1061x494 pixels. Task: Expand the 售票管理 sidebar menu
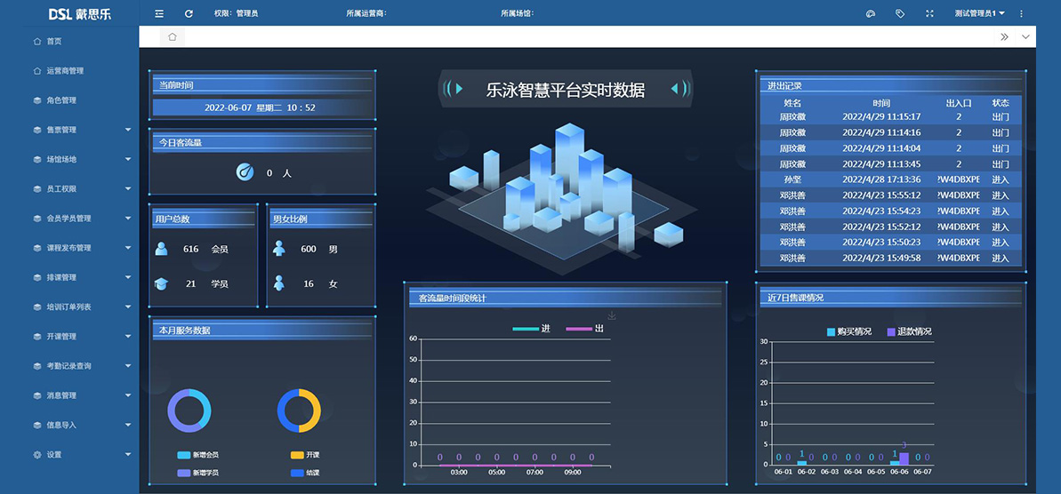(x=80, y=130)
